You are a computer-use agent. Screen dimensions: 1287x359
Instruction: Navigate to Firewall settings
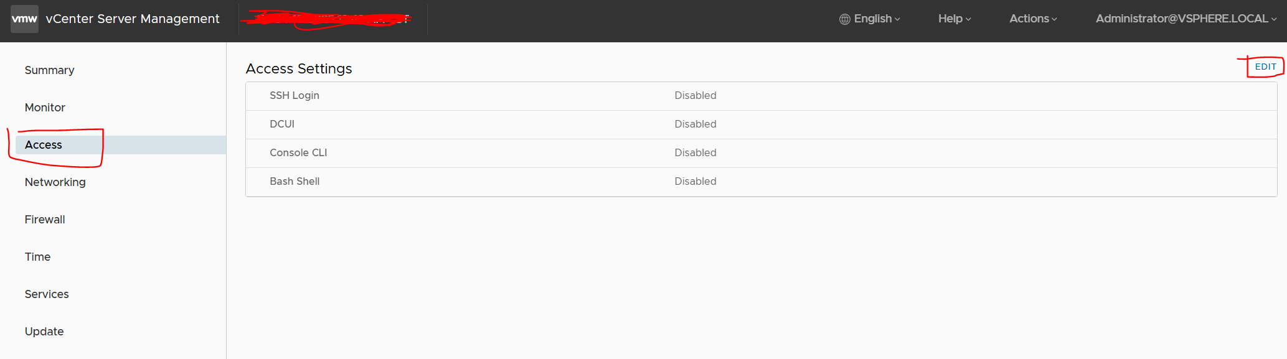pyautogui.click(x=45, y=220)
